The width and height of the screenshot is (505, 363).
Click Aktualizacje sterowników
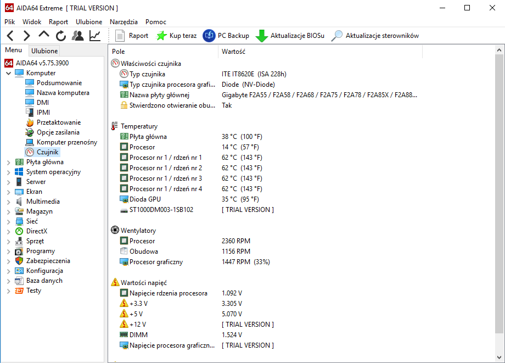375,36
